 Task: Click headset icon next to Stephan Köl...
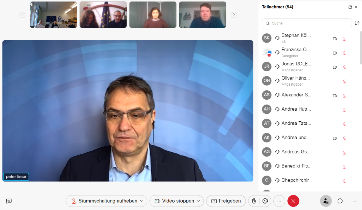277,38
